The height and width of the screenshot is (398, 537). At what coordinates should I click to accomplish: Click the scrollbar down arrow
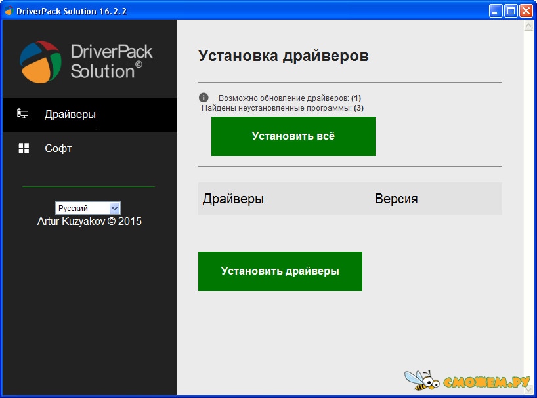(528, 389)
